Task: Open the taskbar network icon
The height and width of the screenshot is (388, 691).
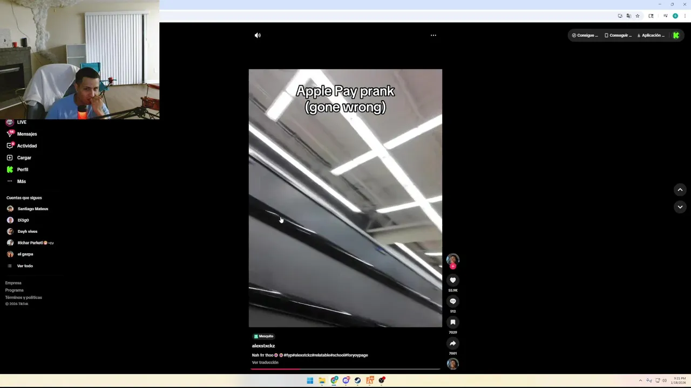Action: coord(658,380)
